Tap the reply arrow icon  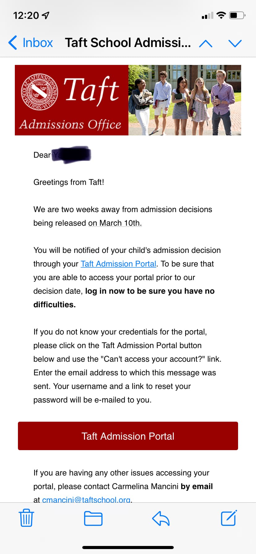161,518
